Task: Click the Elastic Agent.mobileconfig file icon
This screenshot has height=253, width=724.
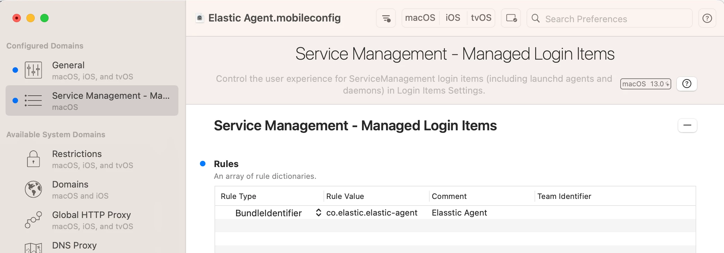Action: [200, 18]
